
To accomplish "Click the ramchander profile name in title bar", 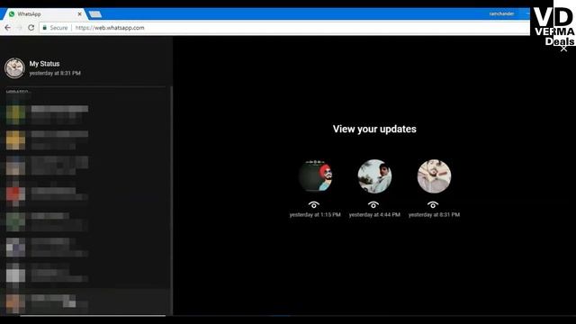I will (x=501, y=13).
